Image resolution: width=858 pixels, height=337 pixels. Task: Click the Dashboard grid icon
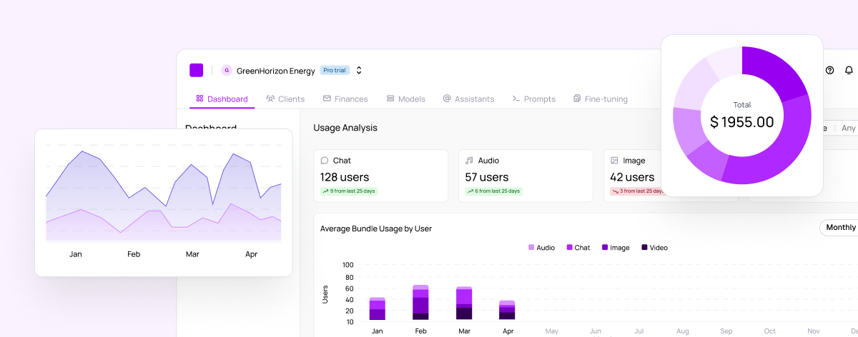point(199,99)
